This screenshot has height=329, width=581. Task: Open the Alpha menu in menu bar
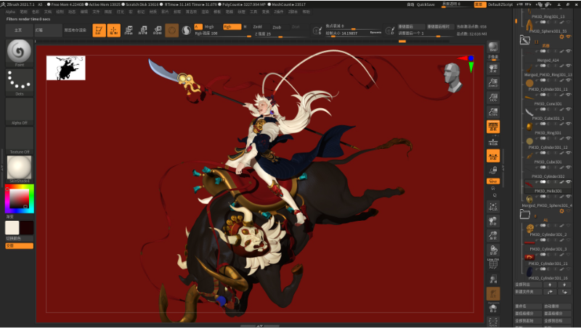10,12
